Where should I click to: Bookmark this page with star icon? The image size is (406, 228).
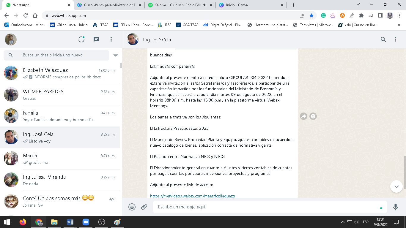(311, 15)
